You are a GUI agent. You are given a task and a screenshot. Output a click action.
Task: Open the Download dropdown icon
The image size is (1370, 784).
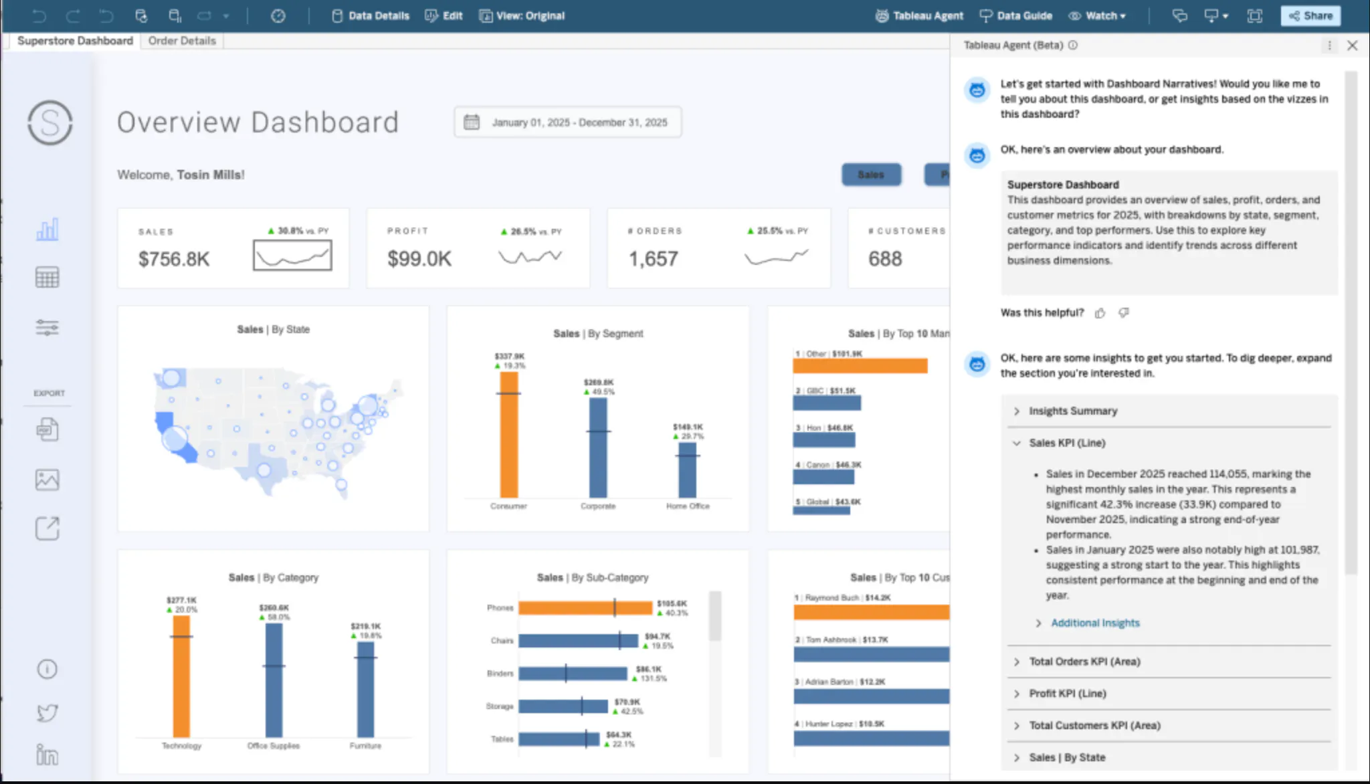point(1216,15)
